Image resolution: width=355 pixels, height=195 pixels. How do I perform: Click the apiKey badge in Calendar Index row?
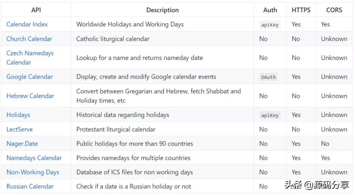pos(270,25)
